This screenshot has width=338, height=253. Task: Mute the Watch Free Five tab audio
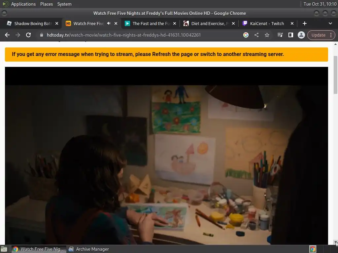point(109,23)
